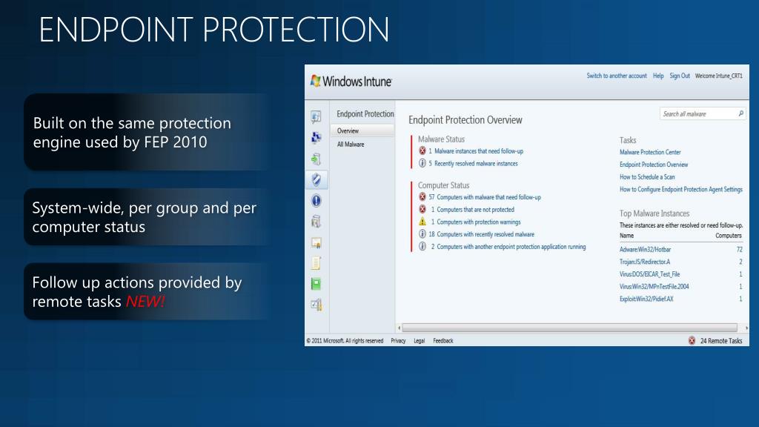Click the 'Top Malware Instances' heading
This screenshot has width=759, height=427.
point(654,213)
